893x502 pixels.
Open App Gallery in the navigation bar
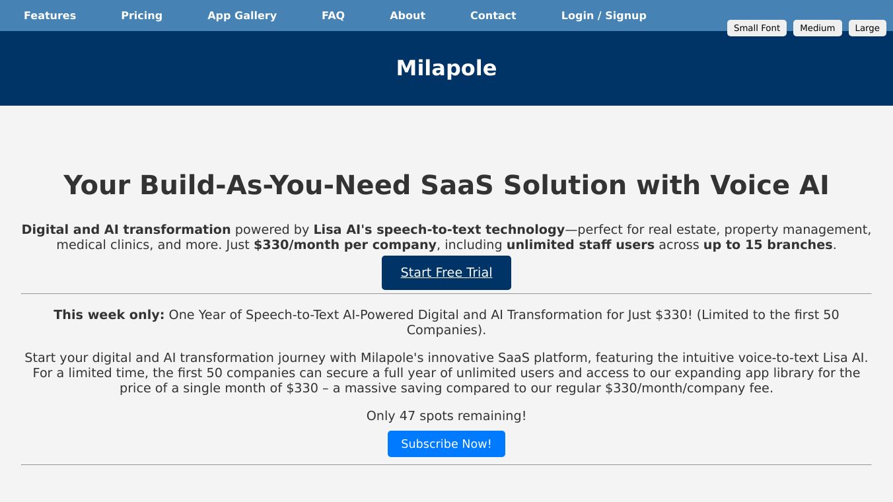pos(242,15)
